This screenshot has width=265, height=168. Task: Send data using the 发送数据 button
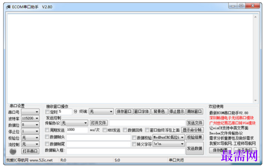[x=195, y=148]
